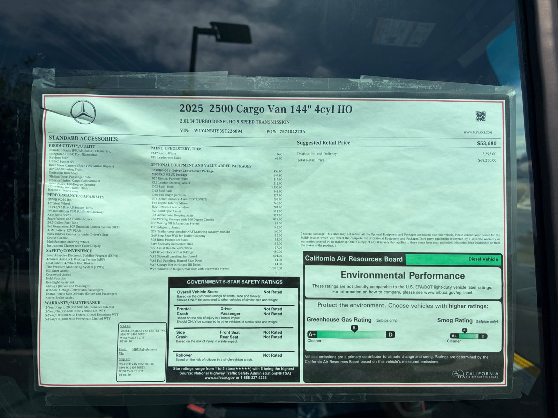Click the Destination and Delivery amount '2,295.00'
Screen dimensions: 558x418
[x=489, y=154]
